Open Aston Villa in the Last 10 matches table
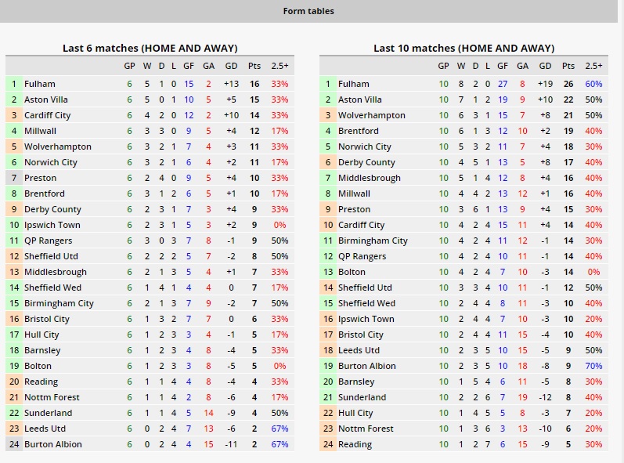 (360, 99)
